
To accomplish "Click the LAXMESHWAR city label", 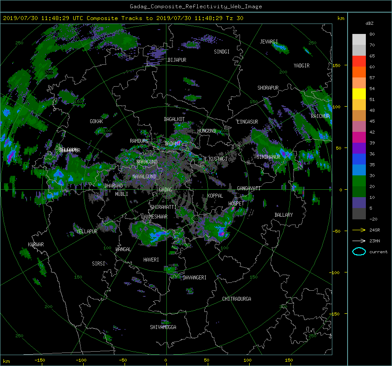I will pos(154,217).
